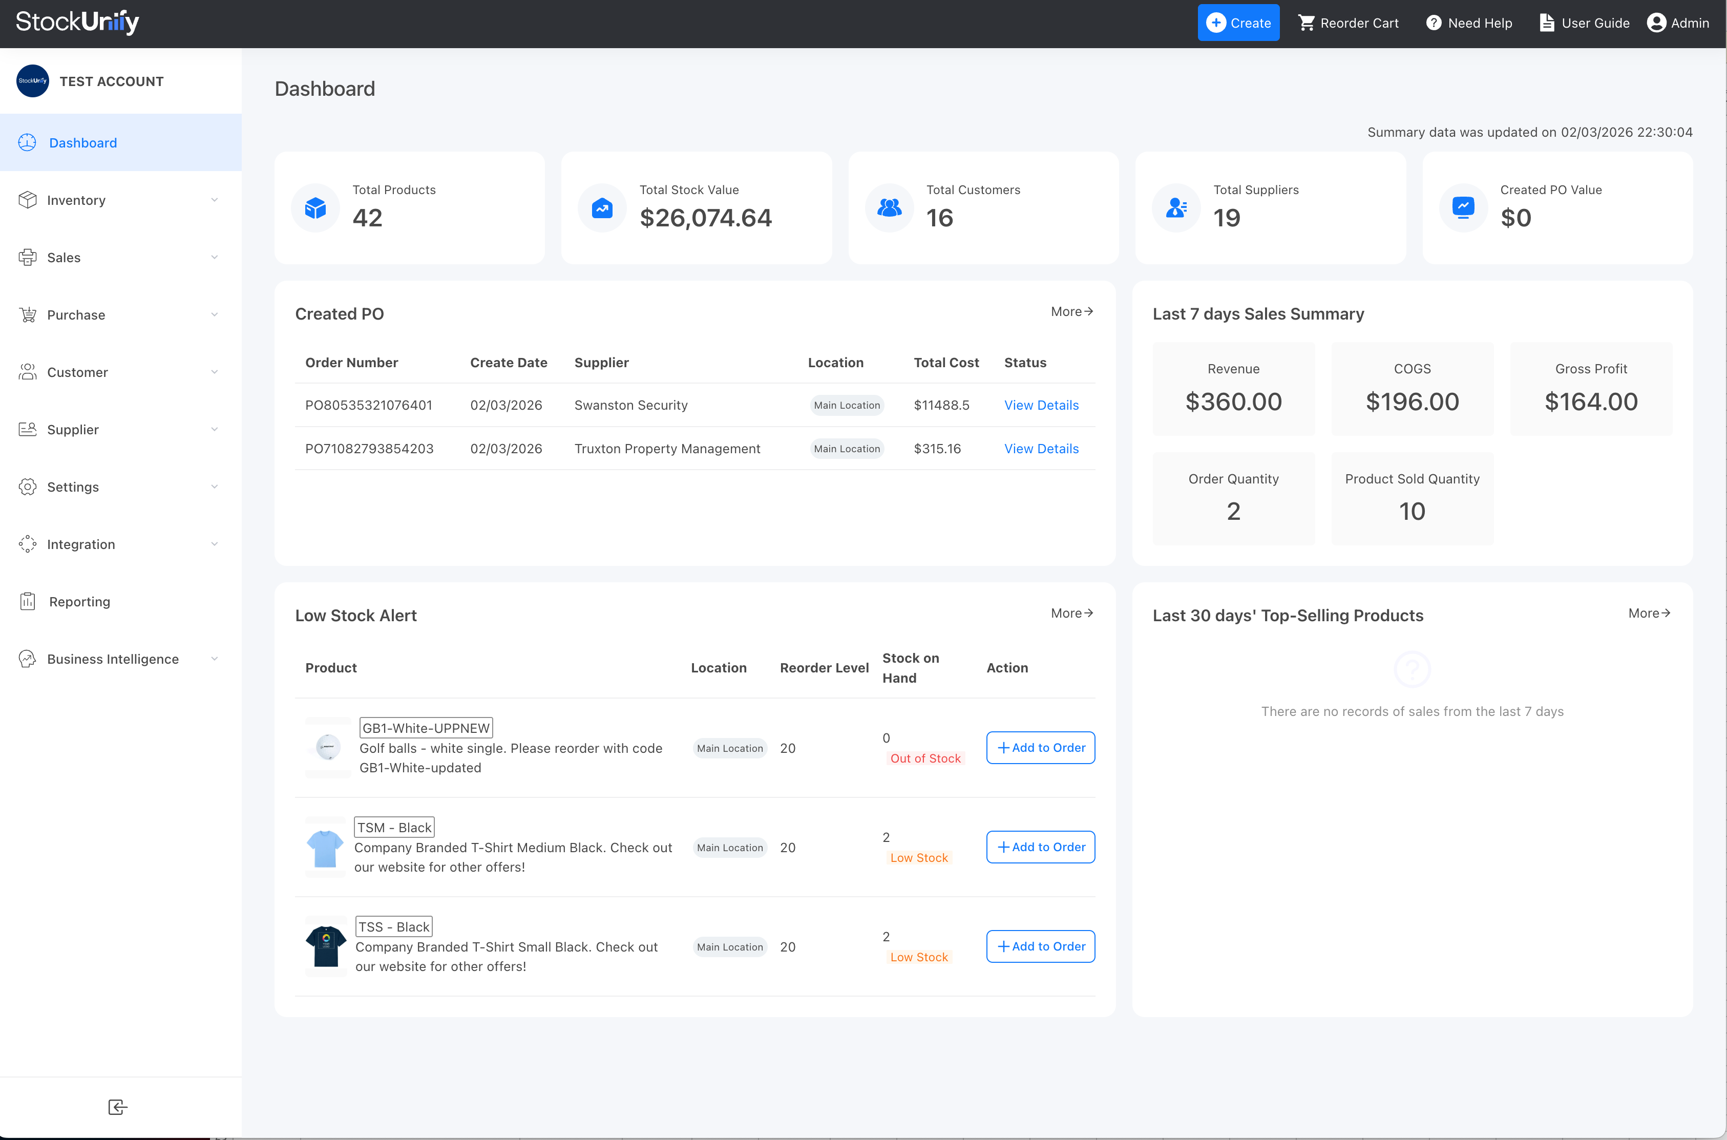Select the Inventory box icon

(x=28, y=200)
